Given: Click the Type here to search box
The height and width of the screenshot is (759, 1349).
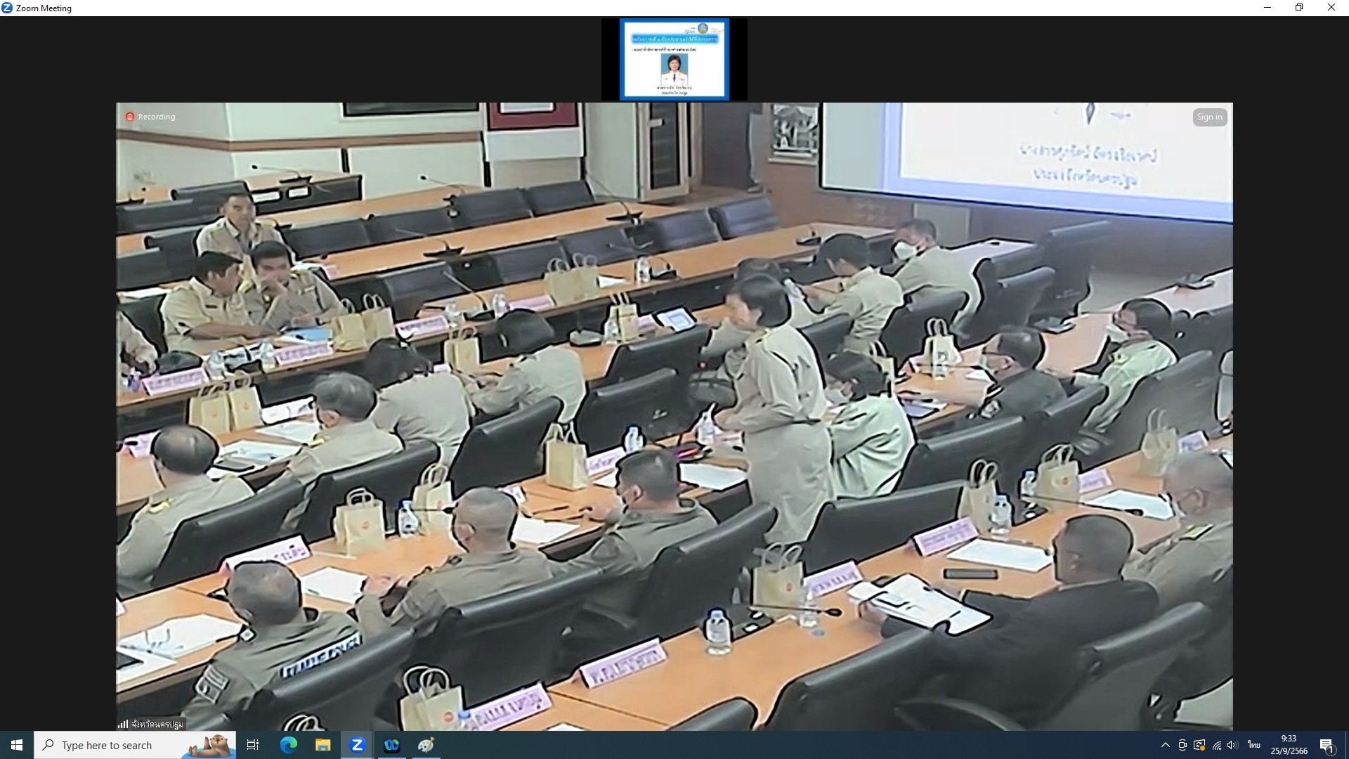Looking at the screenshot, I should [x=135, y=745].
